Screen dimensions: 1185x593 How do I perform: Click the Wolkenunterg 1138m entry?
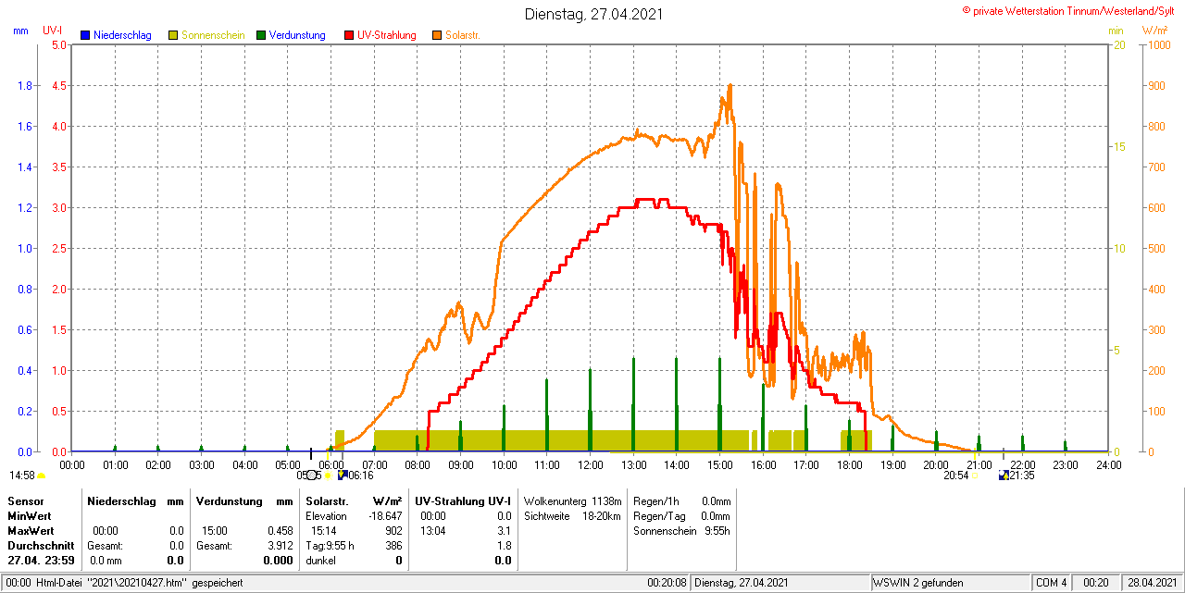(x=571, y=500)
